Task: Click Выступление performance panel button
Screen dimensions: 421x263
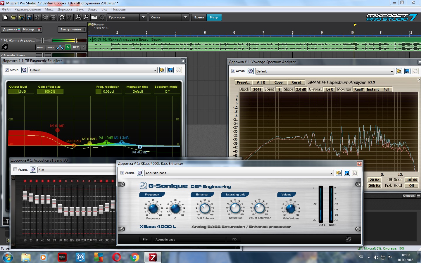Action: [73, 30]
